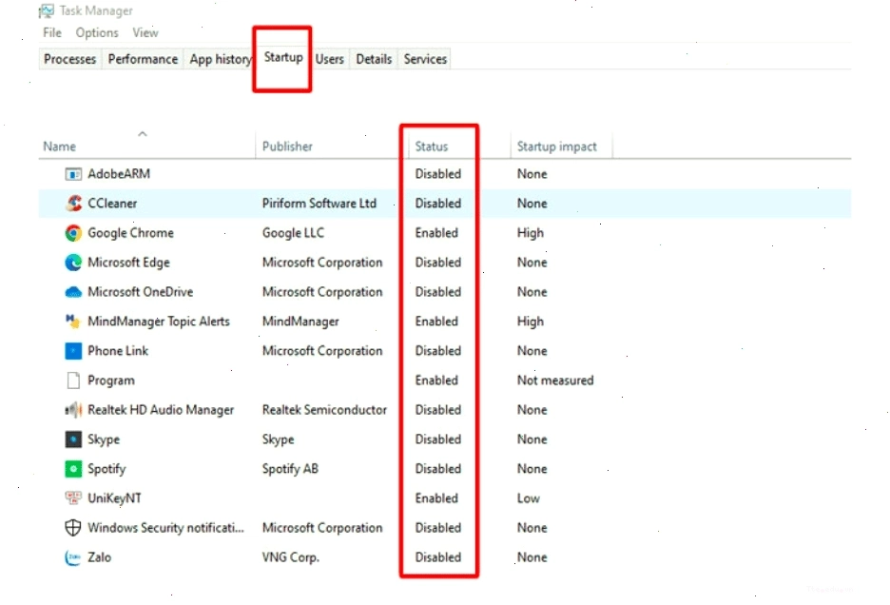Open the File menu
Image resolution: width=890 pixels, height=605 pixels.
coord(52,33)
